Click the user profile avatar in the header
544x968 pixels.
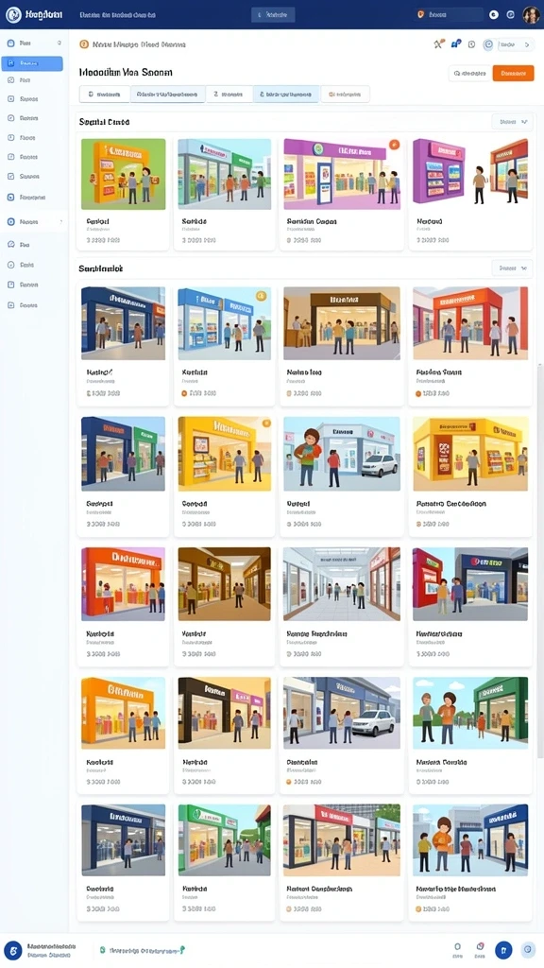(x=531, y=15)
